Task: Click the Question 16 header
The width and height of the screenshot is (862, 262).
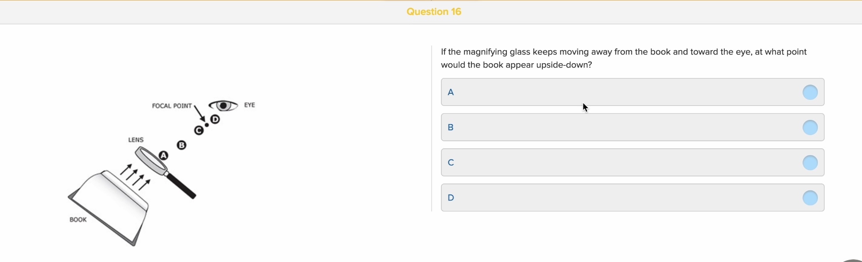Action: coord(433,12)
